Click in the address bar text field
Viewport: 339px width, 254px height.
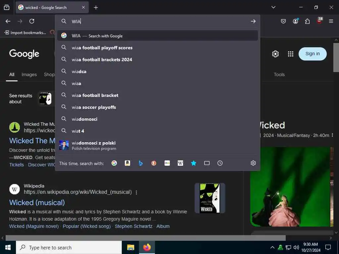159,21
